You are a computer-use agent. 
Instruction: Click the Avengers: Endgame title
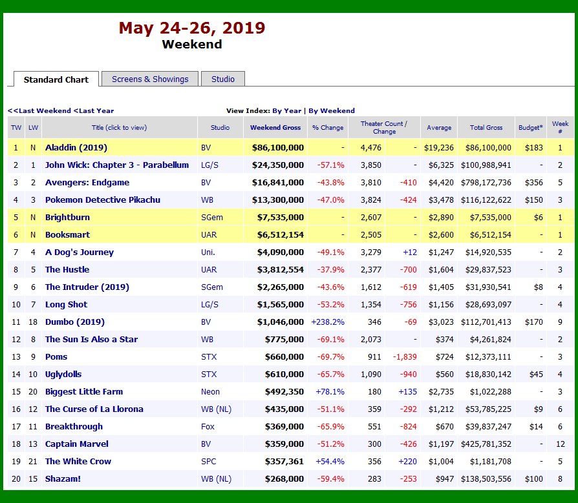point(87,183)
